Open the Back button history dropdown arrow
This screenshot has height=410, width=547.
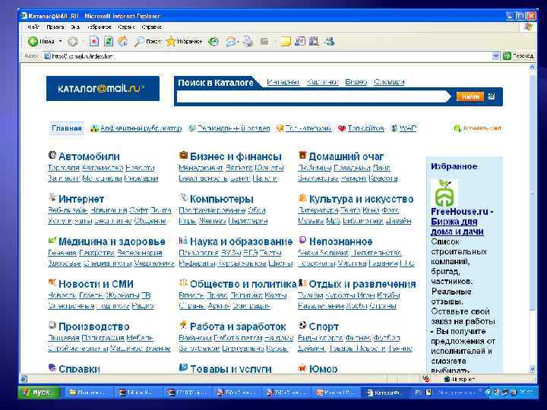(x=60, y=42)
